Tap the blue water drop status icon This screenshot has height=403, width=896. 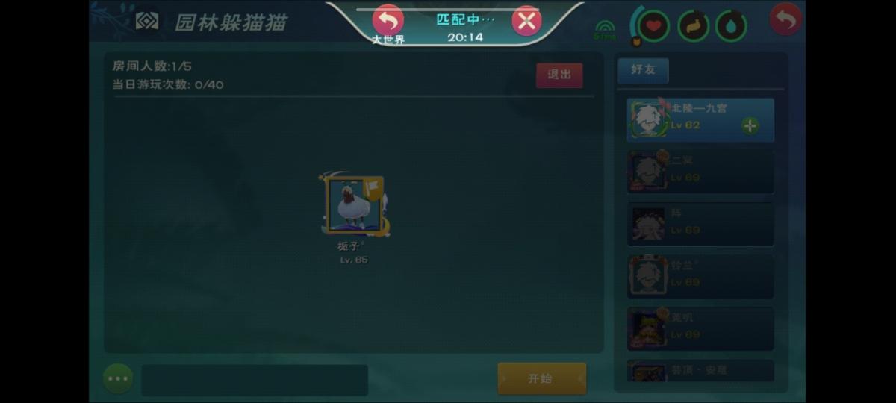click(x=731, y=26)
